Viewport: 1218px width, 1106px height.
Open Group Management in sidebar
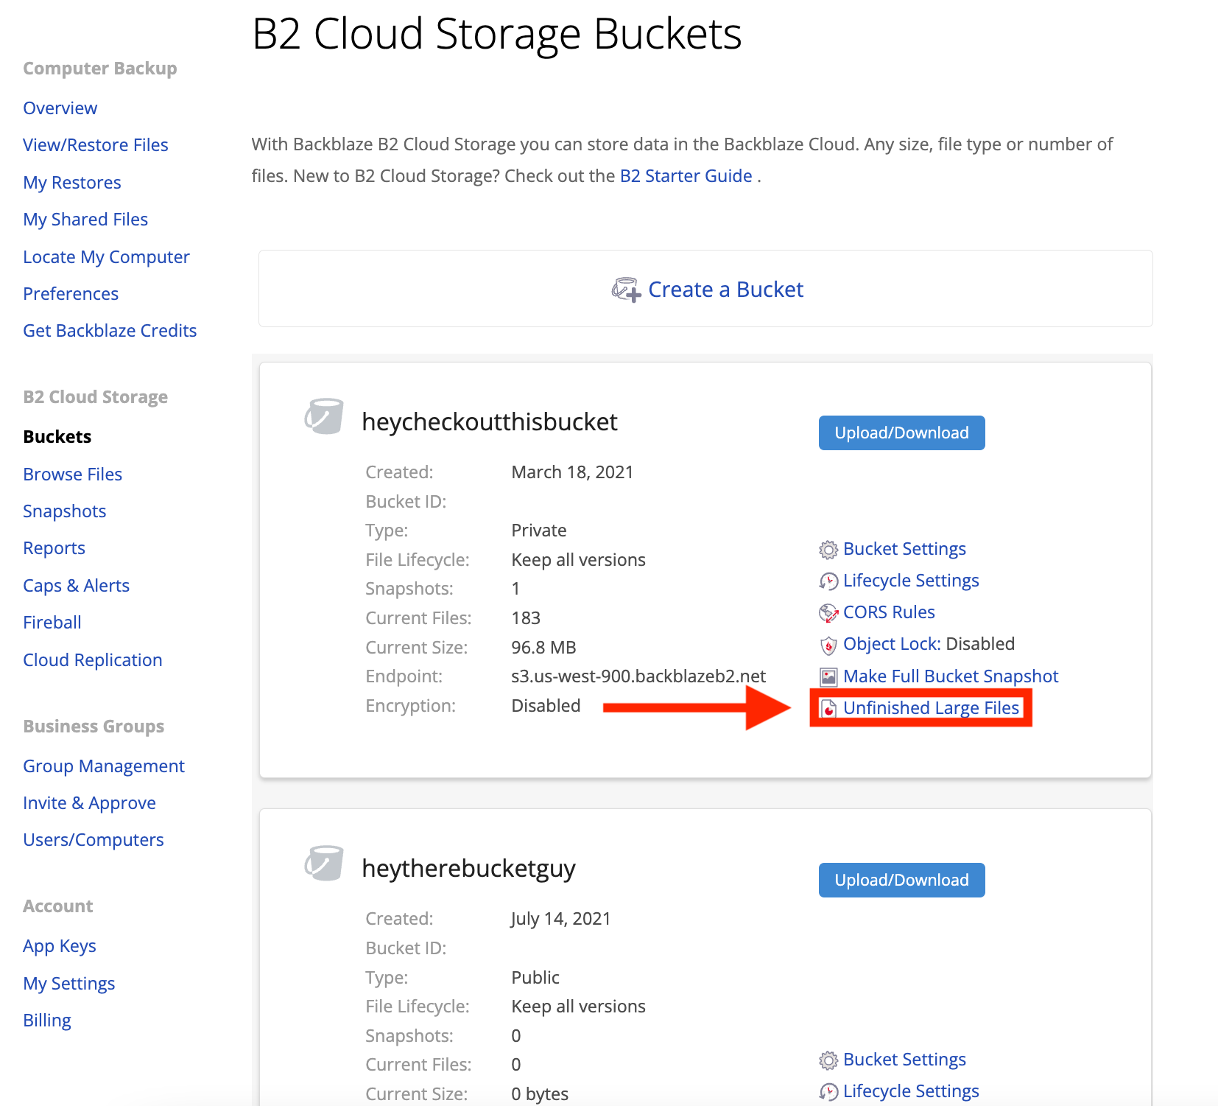coord(104,766)
